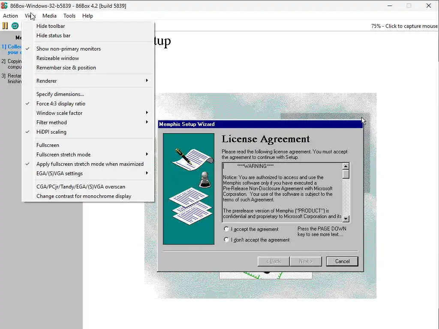Expand EGA/(S)VGA settings submenu
The height and width of the screenshot is (329, 439).
click(88, 173)
